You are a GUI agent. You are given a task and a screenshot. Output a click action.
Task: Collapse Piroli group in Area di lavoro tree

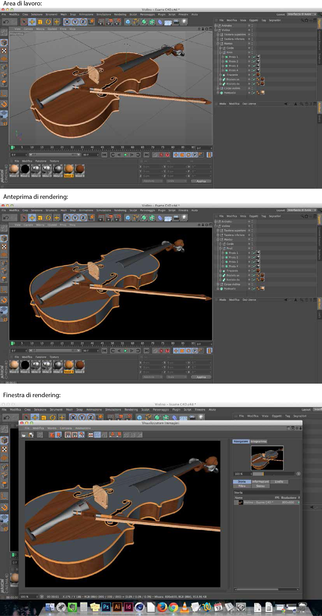tap(221, 53)
